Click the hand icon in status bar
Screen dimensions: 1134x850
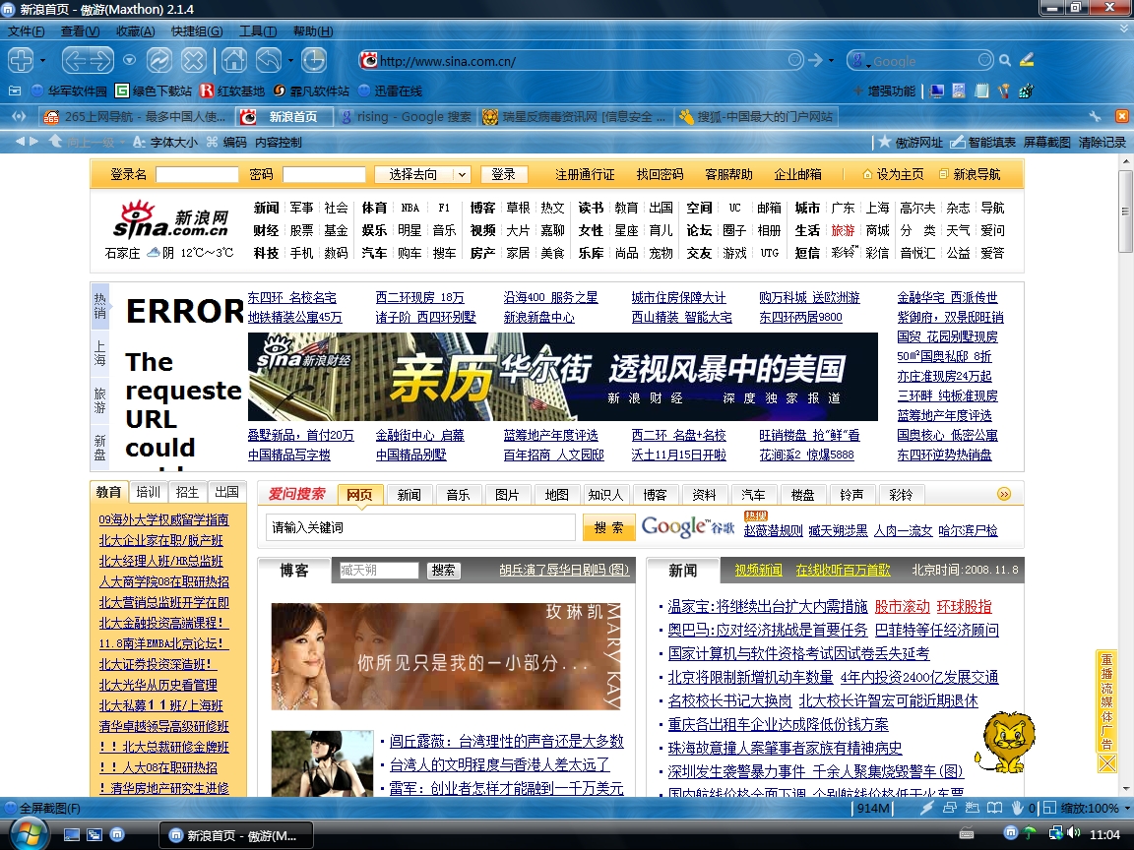click(x=1017, y=808)
